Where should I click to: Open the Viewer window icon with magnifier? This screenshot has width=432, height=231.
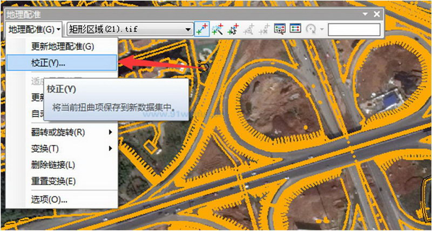click(279, 29)
